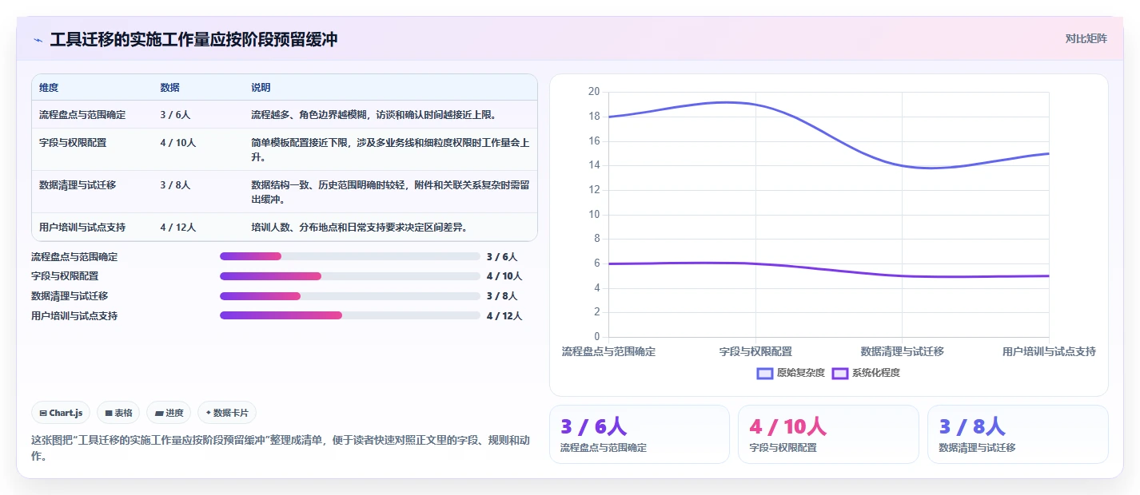This screenshot has width=1140, height=495.
Task: Open the 3 / 6人 data card
Action: tap(640, 434)
